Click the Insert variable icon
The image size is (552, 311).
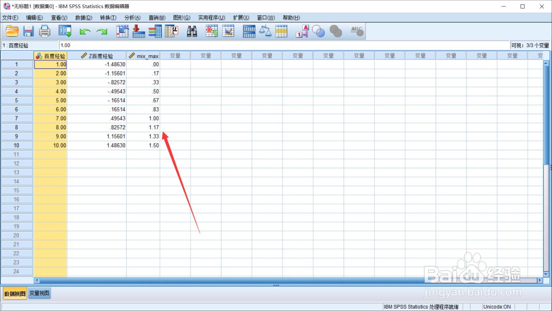tap(228, 31)
